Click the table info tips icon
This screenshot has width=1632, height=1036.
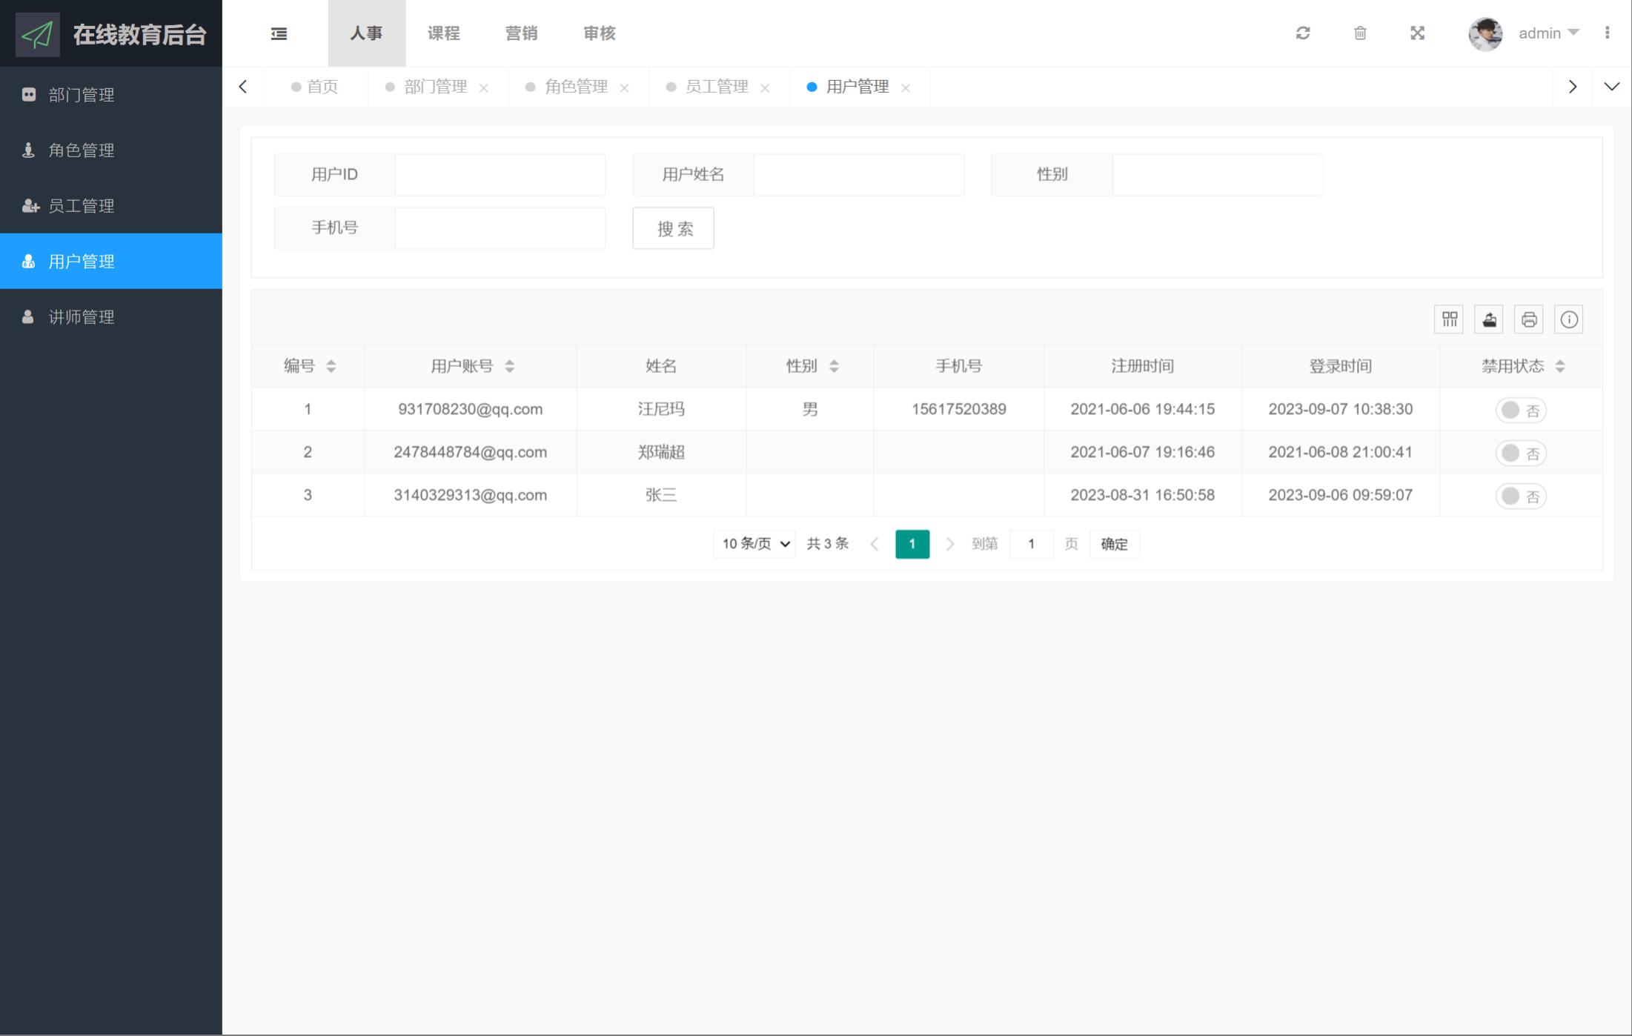click(x=1568, y=319)
